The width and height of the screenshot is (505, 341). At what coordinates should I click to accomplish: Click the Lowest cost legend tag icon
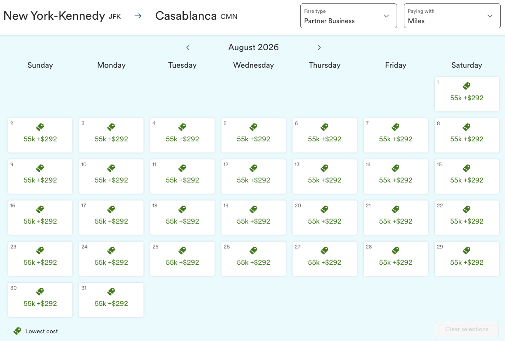pos(17,331)
